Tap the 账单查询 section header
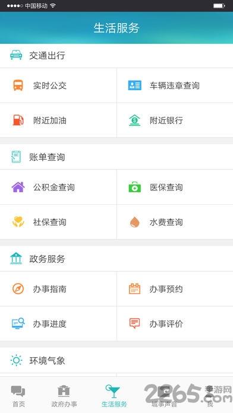This screenshot has height=413, width=233. pyautogui.click(x=116, y=157)
